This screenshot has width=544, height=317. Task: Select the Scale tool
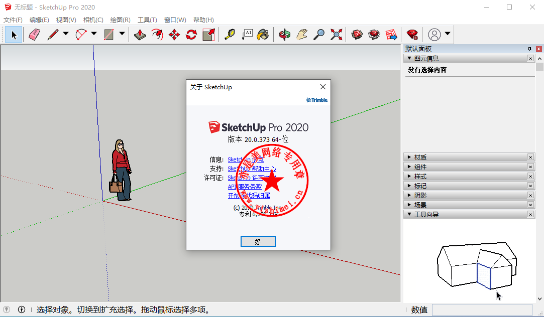208,35
